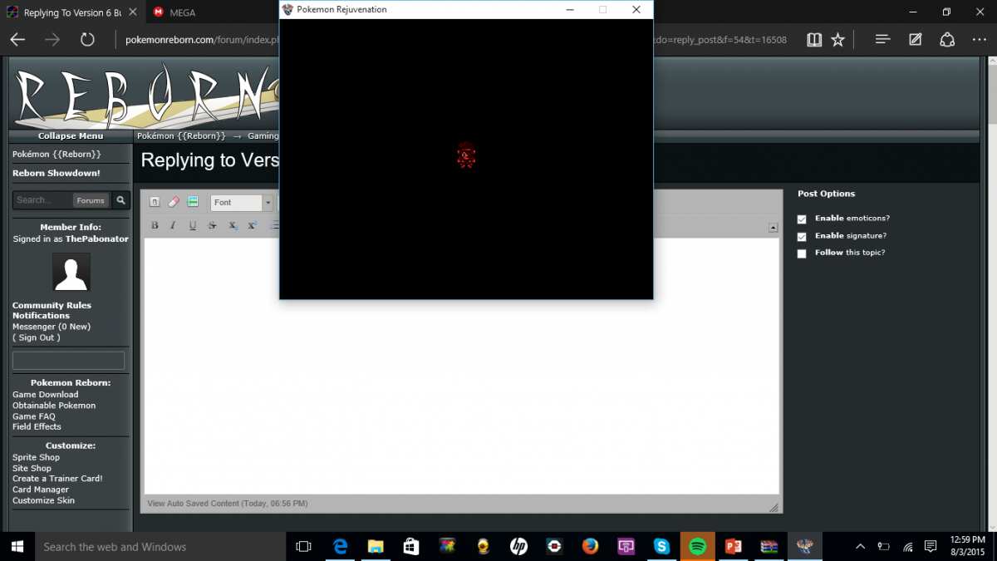Open Firefox from taskbar
The height and width of the screenshot is (561, 997).
(x=590, y=546)
